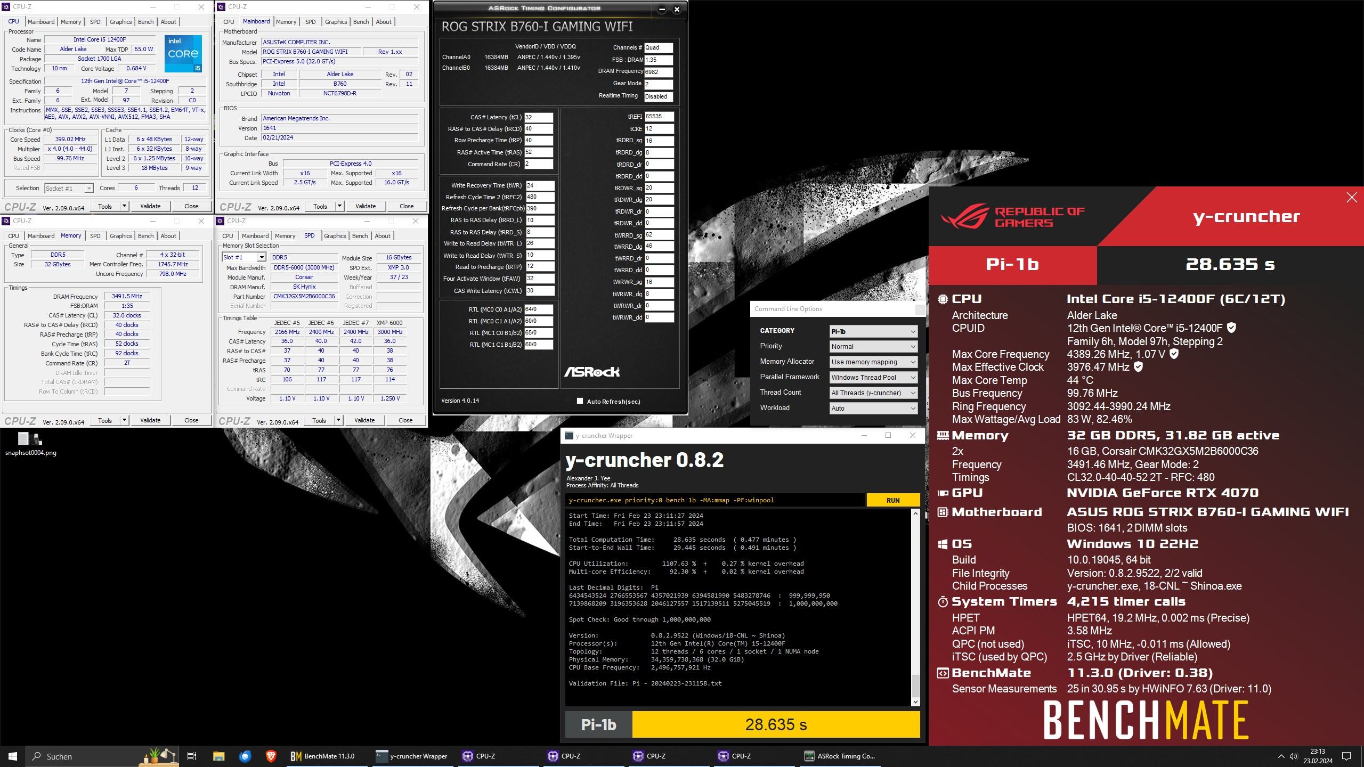The width and height of the screenshot is (1364, 767).
Task: Click the Windows taskbar search box
Action: tap(101, 756)
